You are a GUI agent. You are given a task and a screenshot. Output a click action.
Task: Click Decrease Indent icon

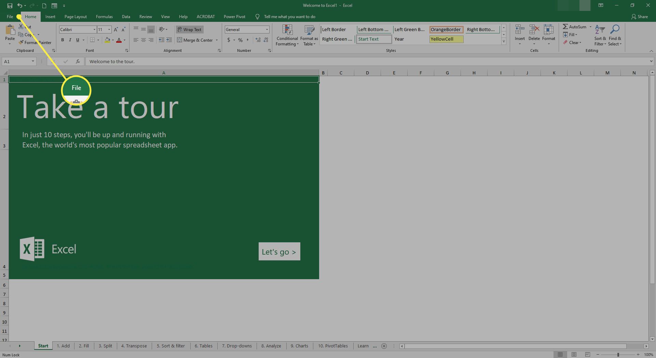click(162, 40)
